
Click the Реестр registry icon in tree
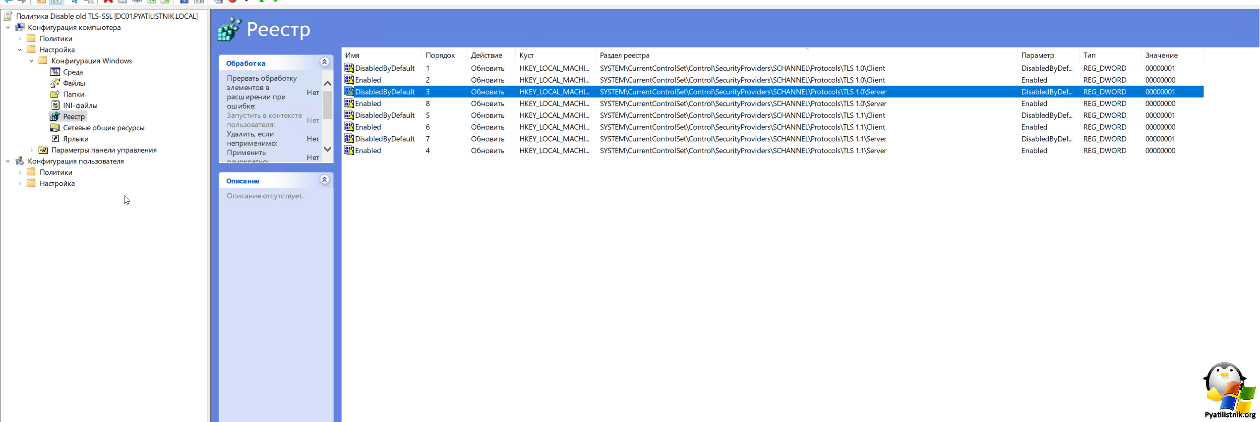[x=55, y=116]
